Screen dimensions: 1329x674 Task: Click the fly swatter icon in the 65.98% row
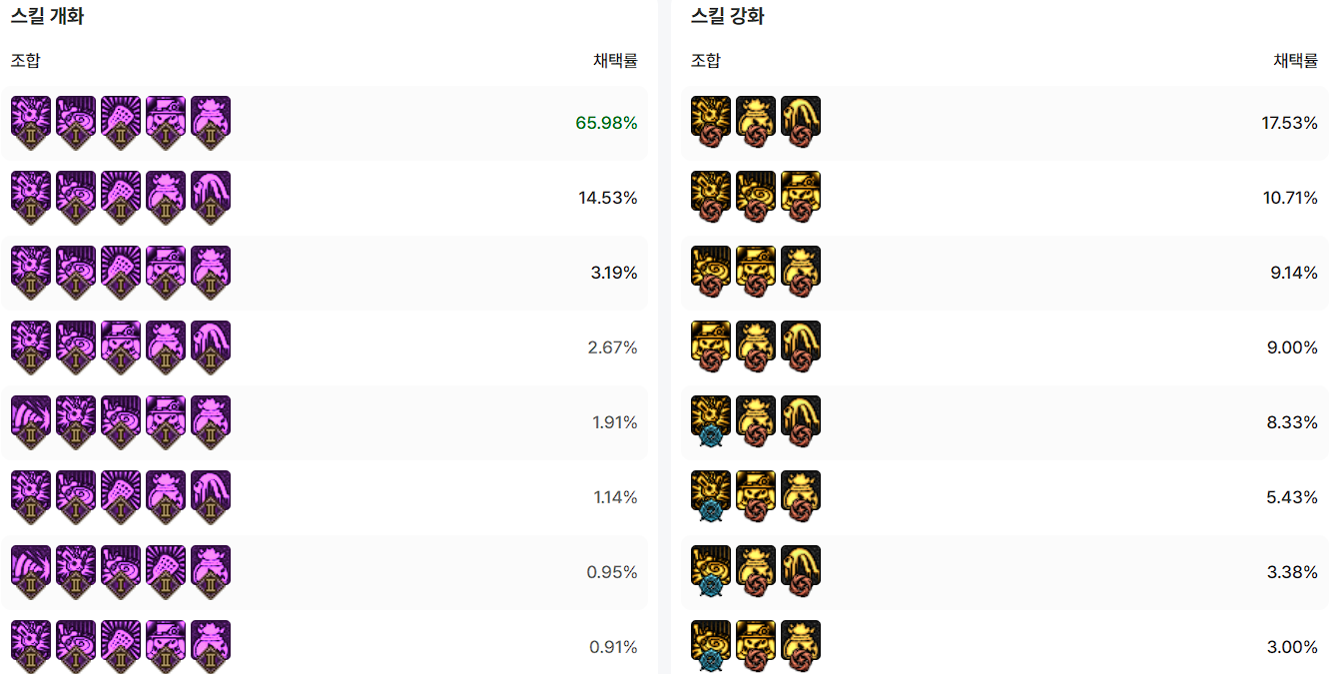pos(121,123)
